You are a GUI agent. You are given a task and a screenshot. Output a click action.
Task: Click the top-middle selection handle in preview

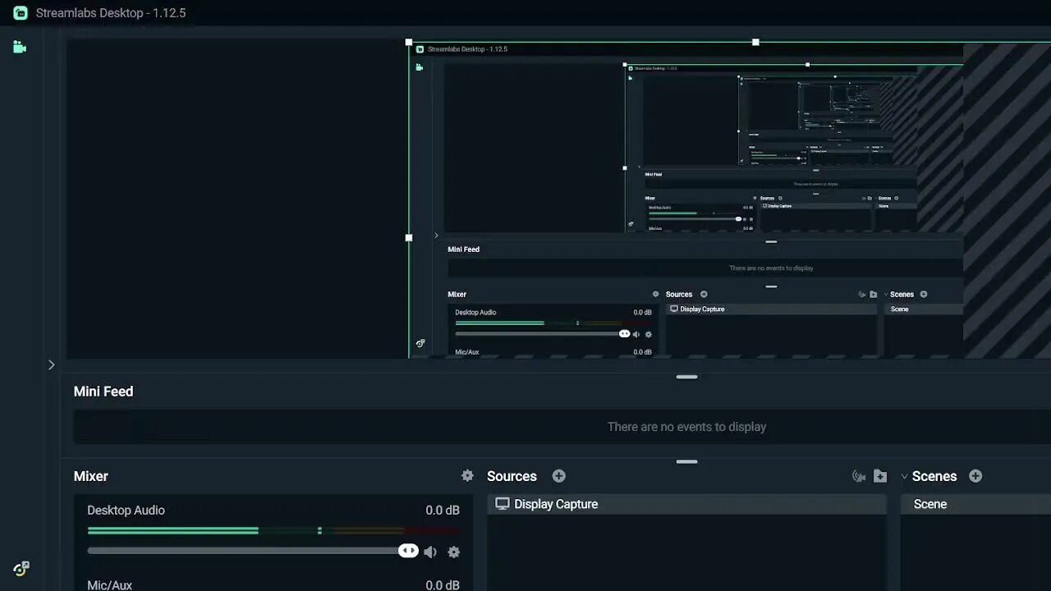point(755,42)
